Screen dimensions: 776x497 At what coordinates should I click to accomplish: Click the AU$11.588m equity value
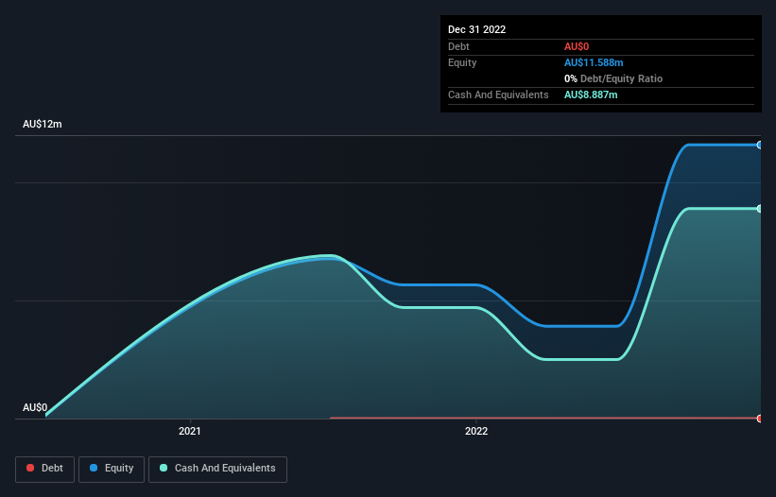pyautogui.click(x=594, y=62)
